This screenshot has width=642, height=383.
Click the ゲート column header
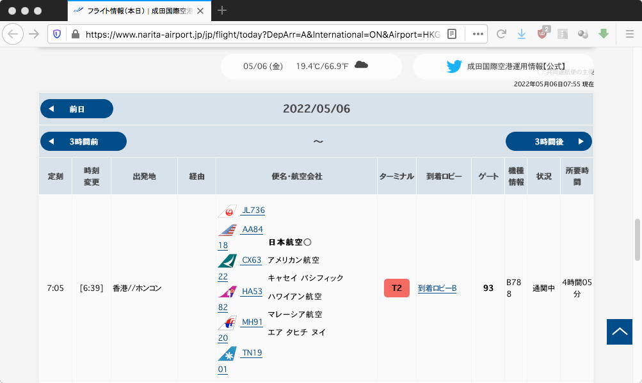[x=488, y=176]
